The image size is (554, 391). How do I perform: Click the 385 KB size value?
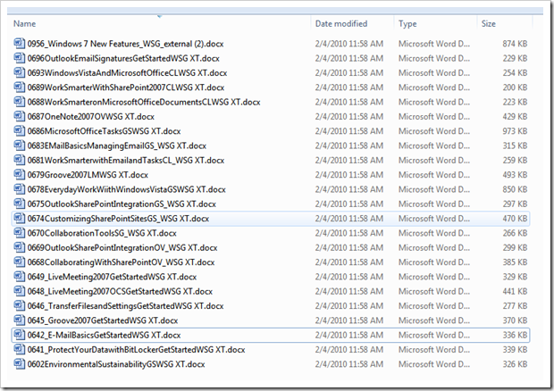(x=515, y=262)
